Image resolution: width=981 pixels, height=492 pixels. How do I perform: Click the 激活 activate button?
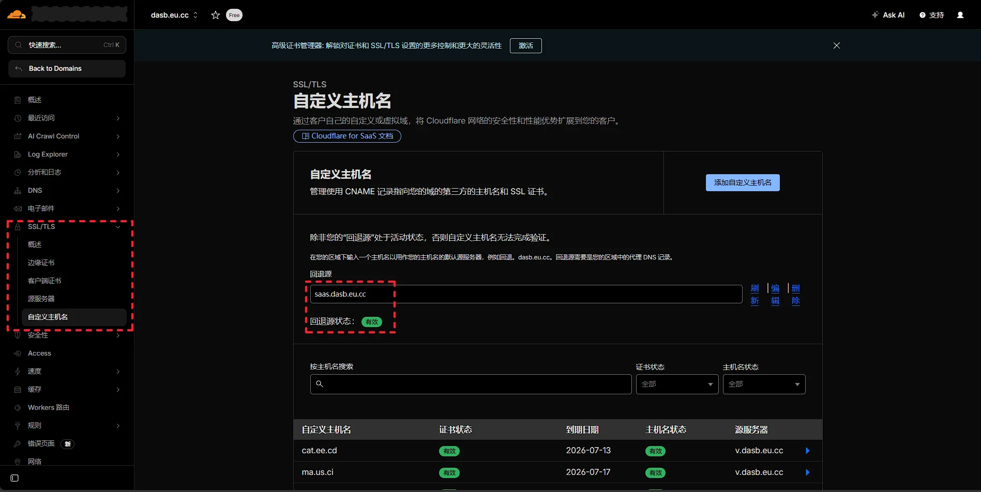click(526, 45)
